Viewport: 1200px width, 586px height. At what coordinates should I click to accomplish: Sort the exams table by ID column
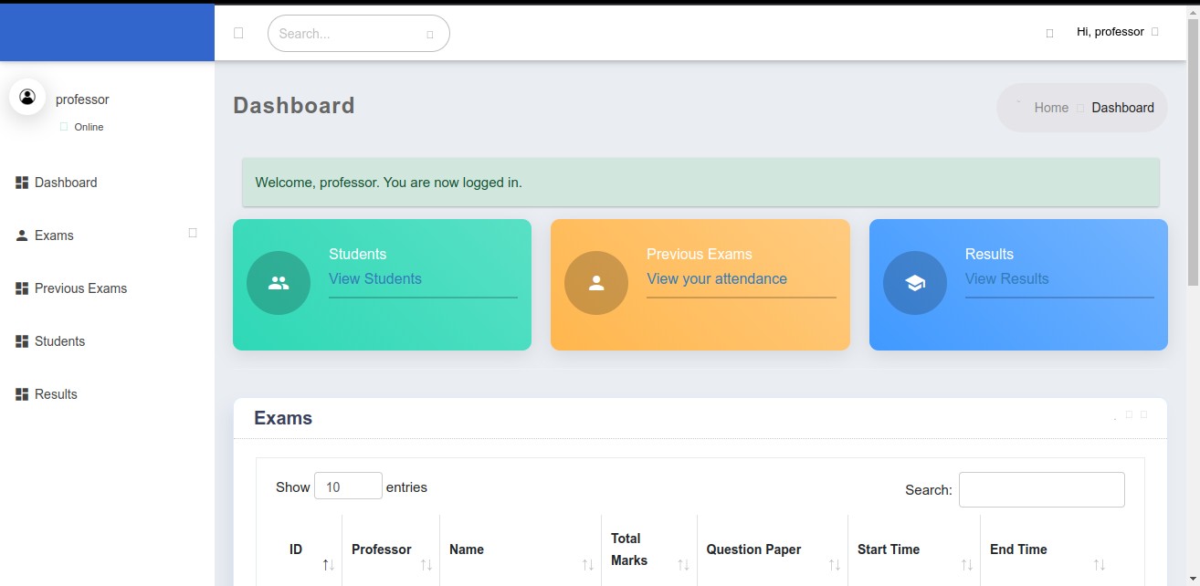point(298,549)
